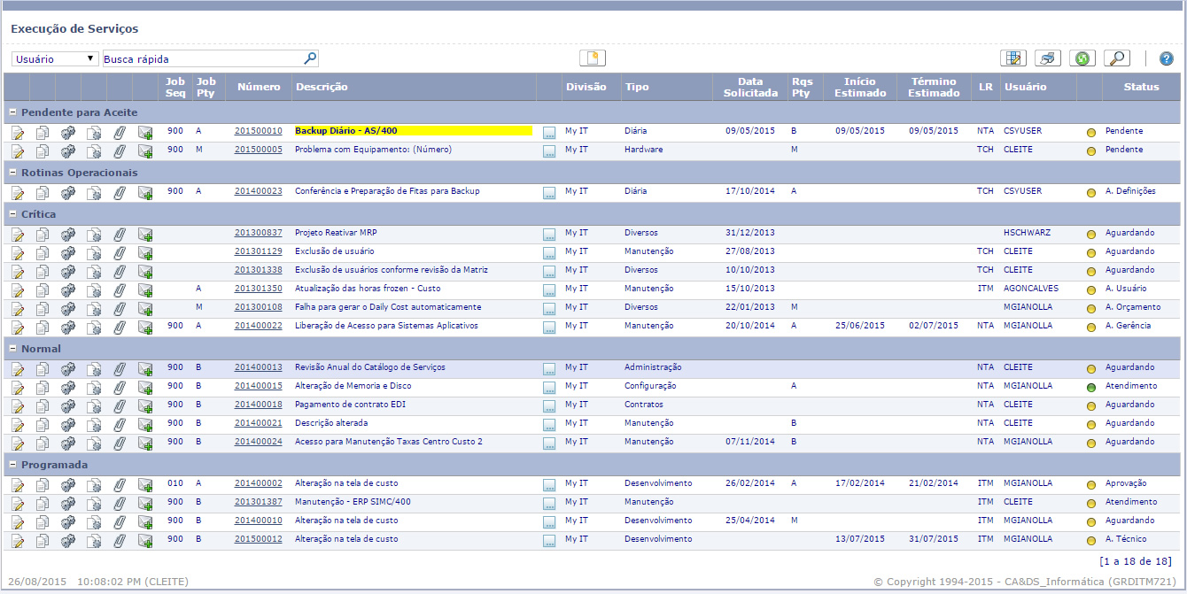
Task: Open the grid edit layout button
Action: click(1013, 58)
